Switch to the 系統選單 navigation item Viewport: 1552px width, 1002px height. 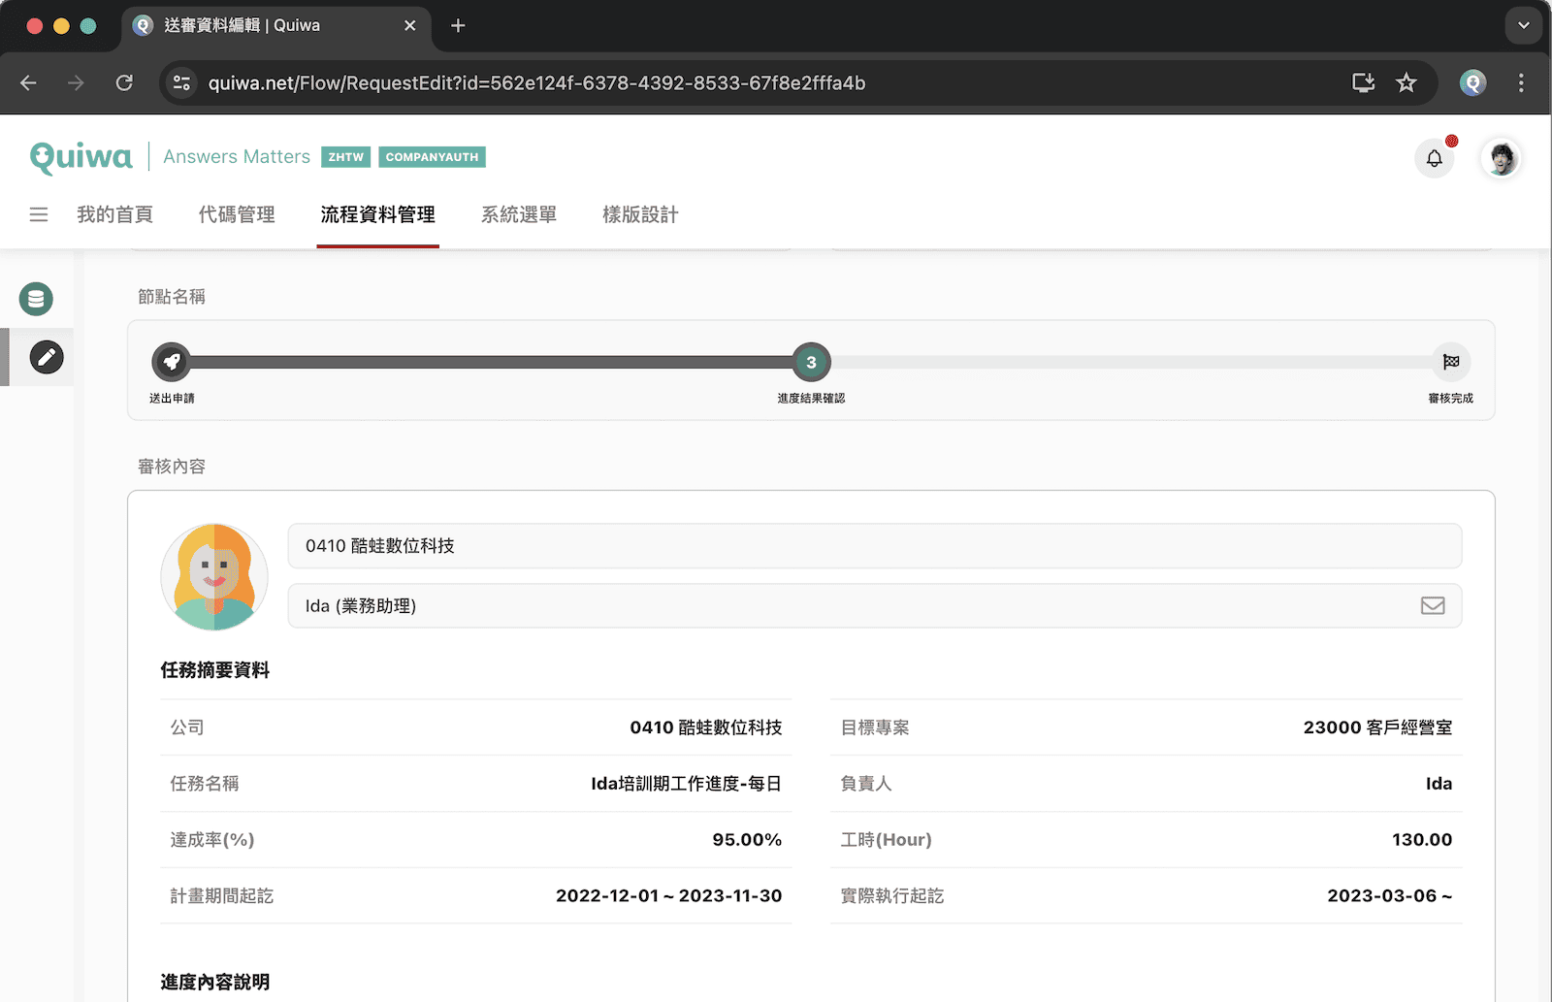coord(519,214)
